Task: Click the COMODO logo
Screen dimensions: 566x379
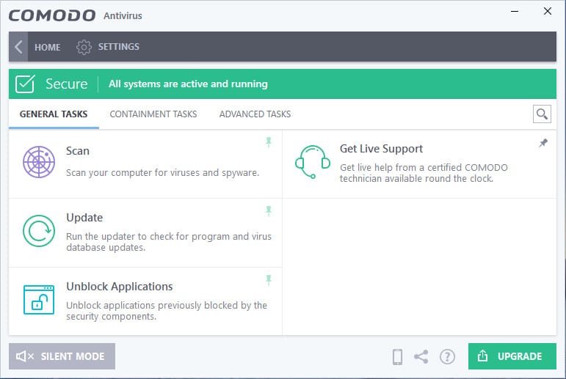Action: pyautogui.click(x=52, y=15)
